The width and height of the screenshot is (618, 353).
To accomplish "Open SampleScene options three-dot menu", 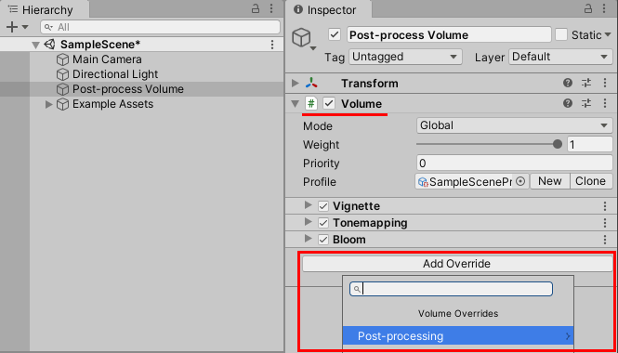I will (x=272, y=45).
